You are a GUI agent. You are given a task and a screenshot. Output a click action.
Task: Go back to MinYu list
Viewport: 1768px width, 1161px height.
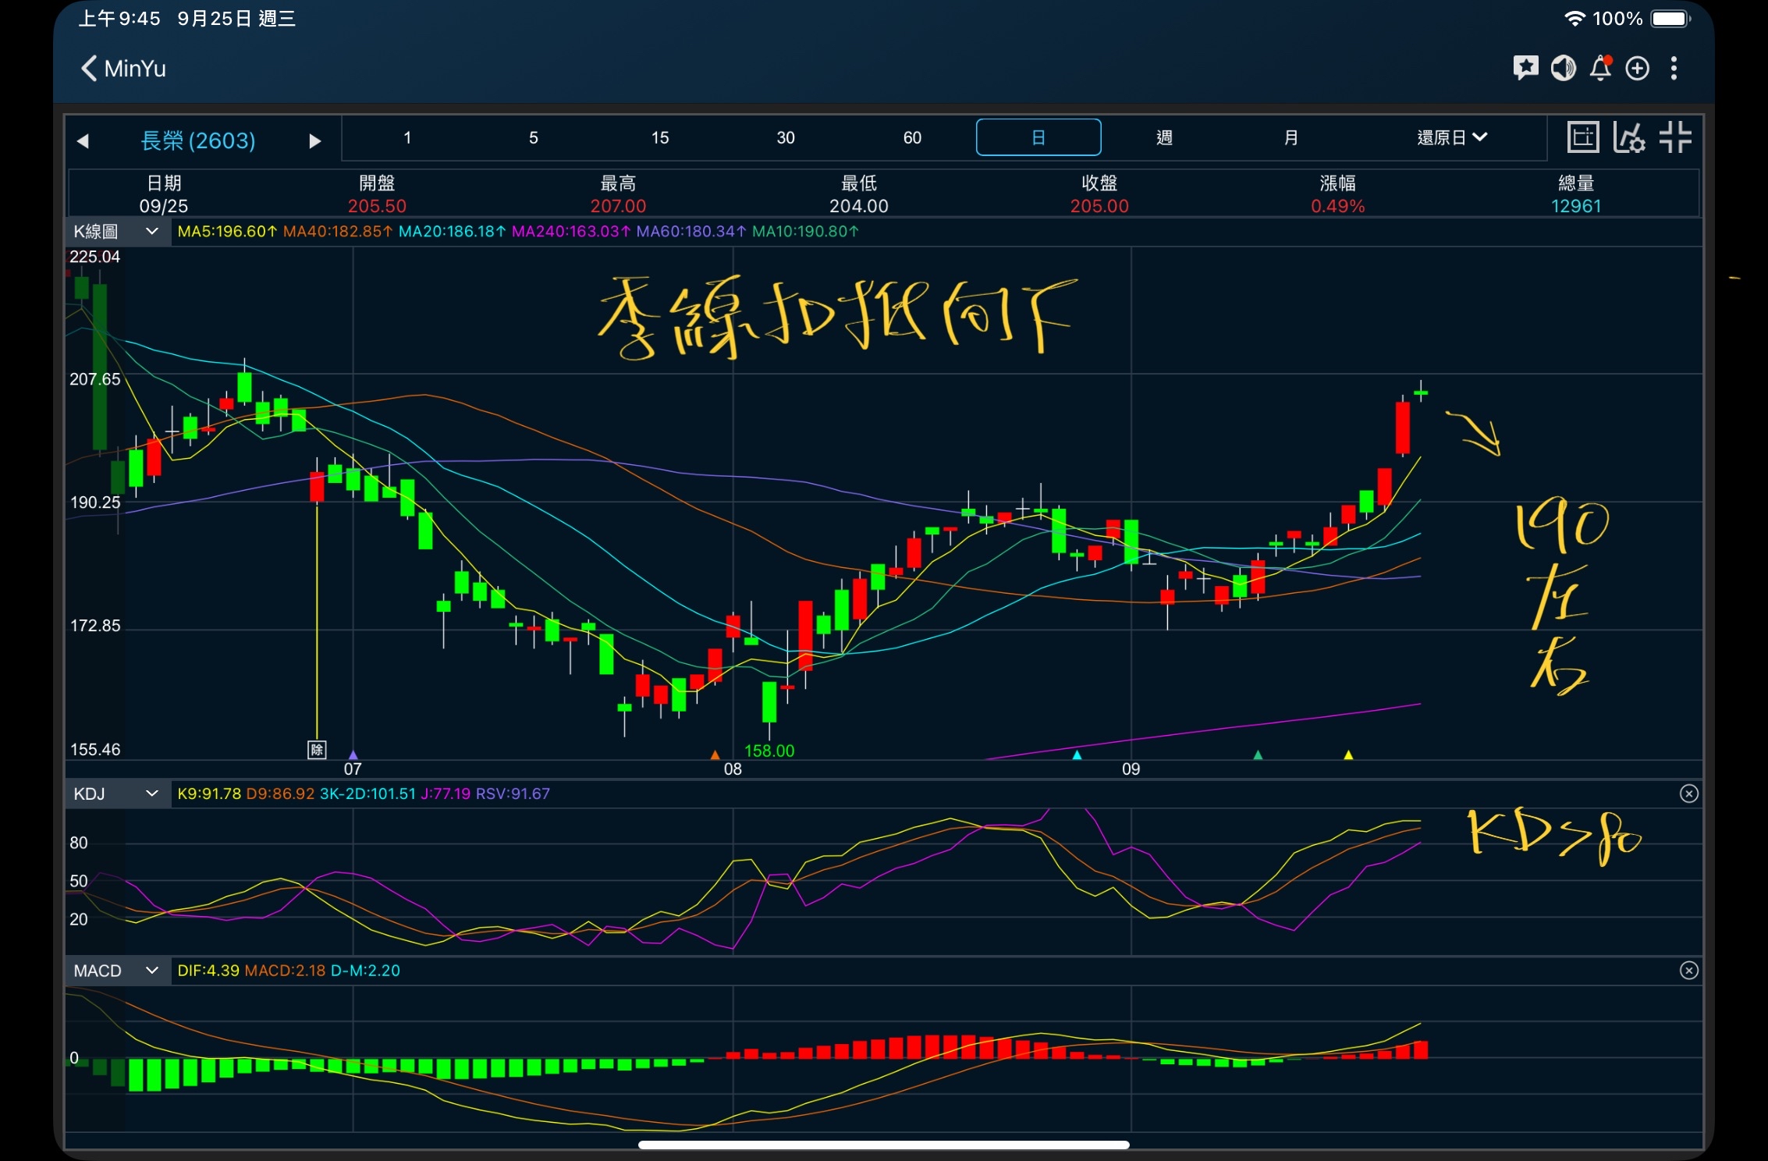(x=123, y=69)
